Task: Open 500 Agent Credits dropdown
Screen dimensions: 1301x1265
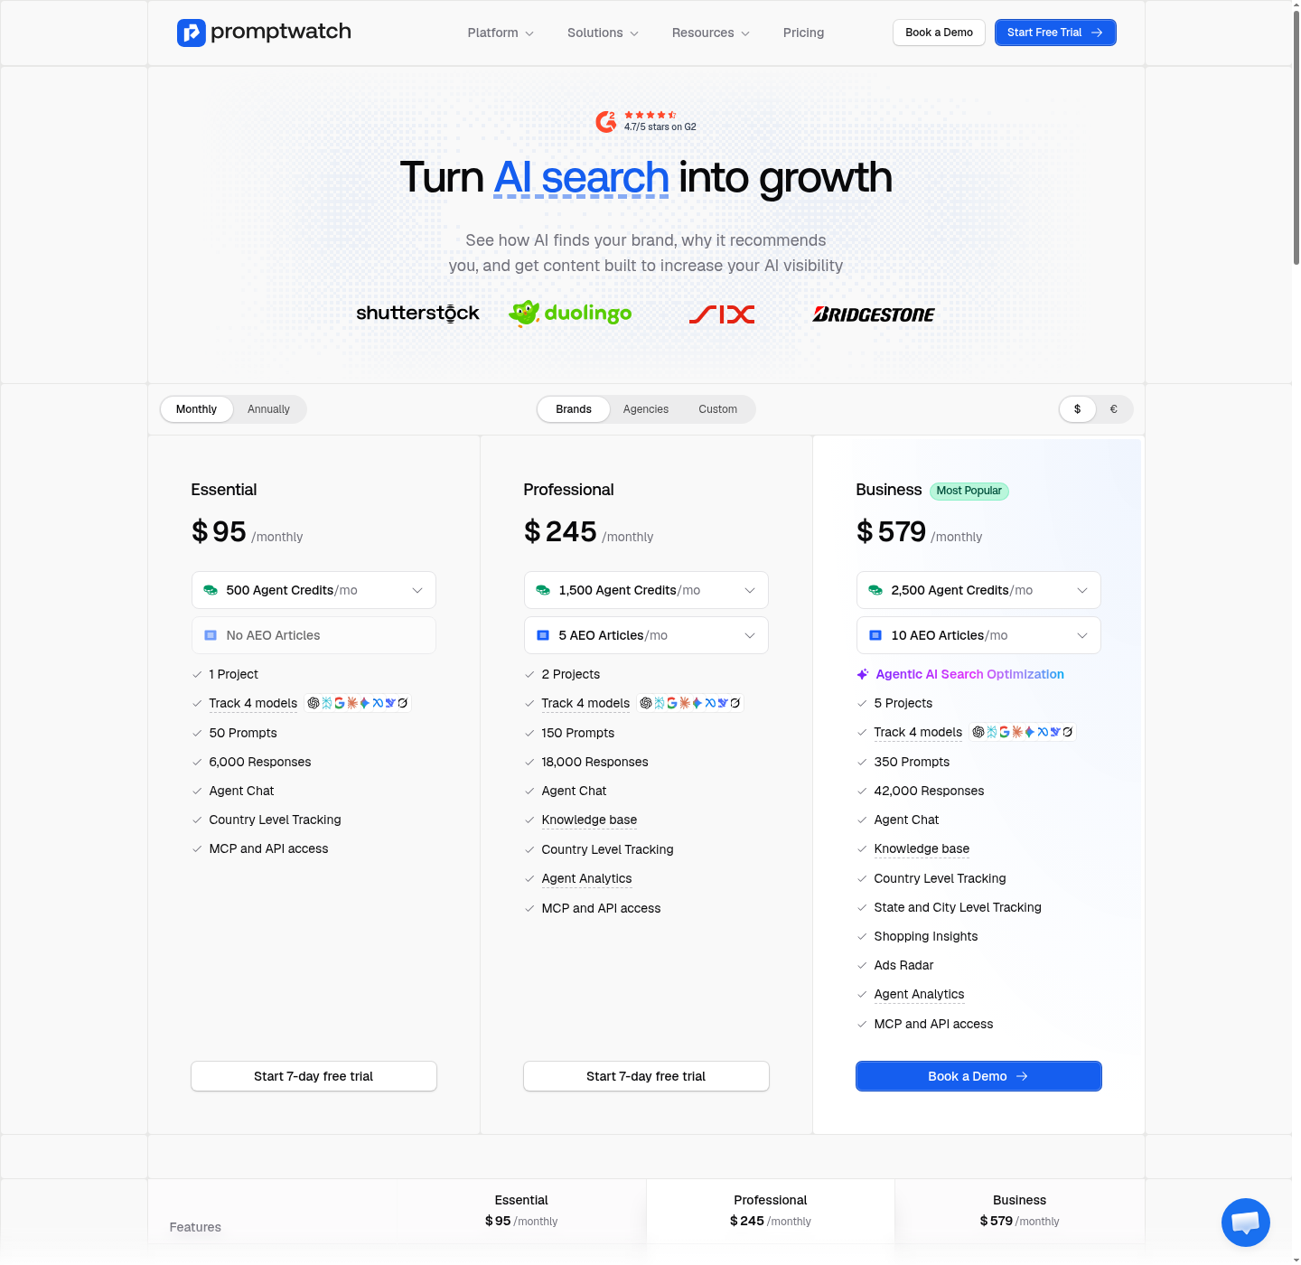Action: (314, 590)
